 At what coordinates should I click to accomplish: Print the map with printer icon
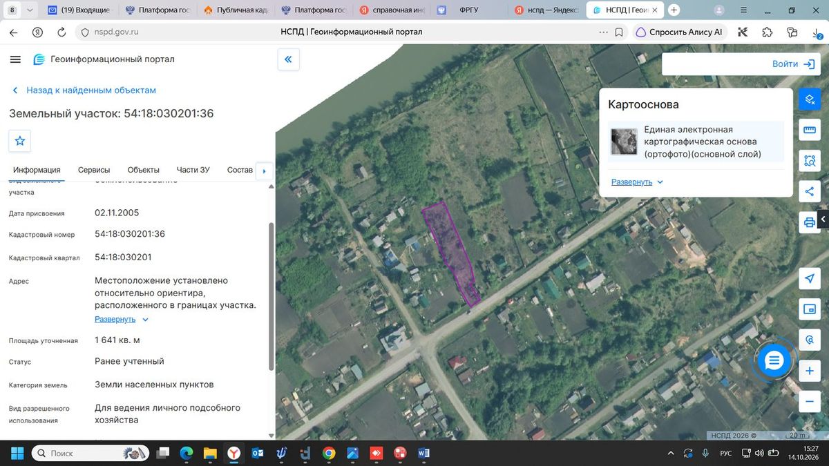pyautogui.click(x=810, y=222)
